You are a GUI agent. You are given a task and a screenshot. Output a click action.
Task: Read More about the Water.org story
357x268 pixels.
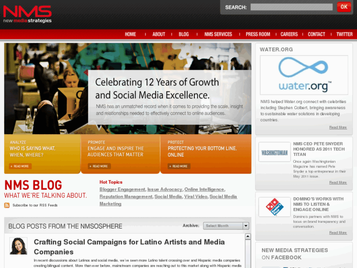(338, 127)
